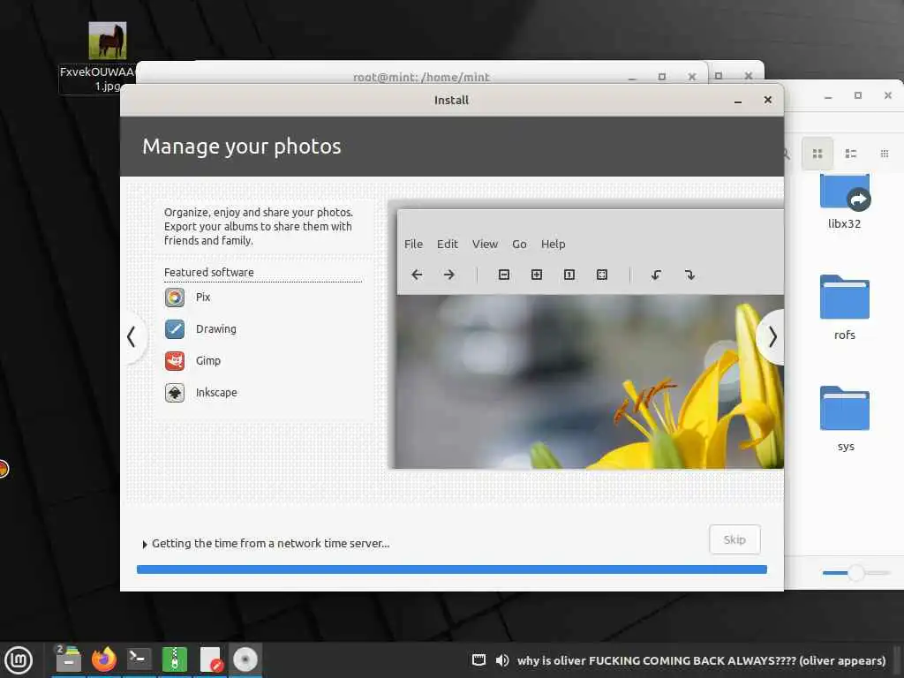Viewport: 904px width, 678px height.
Task: Click actual size icon in Pix toolbar
Action: coord(569,275)
